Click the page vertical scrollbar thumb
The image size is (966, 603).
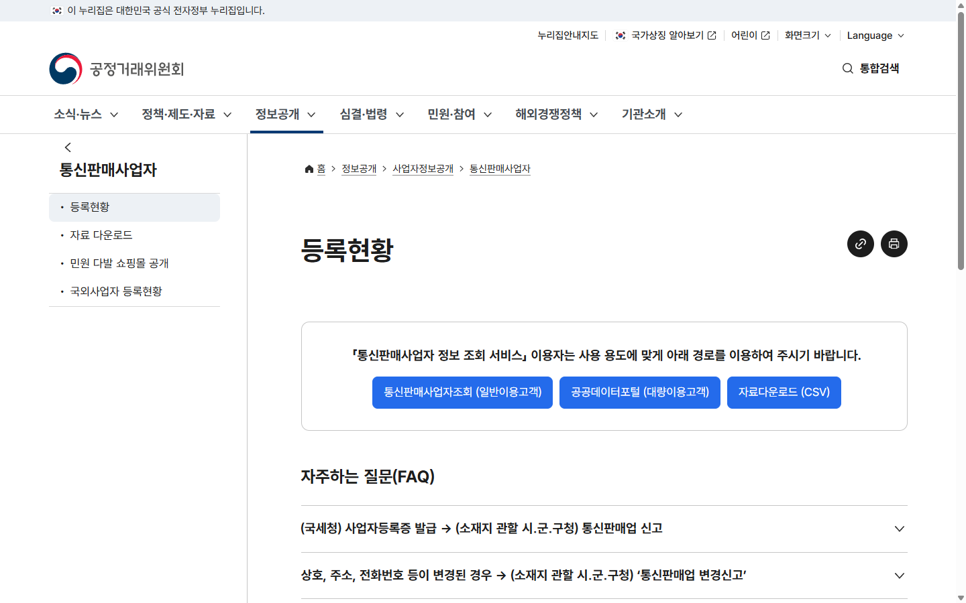coord(961,141)
